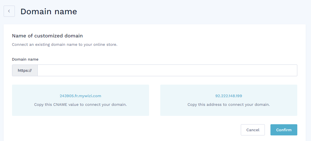Select the https:// prefix label
Screen dimensions: 311x141
[x=25, y=70]
